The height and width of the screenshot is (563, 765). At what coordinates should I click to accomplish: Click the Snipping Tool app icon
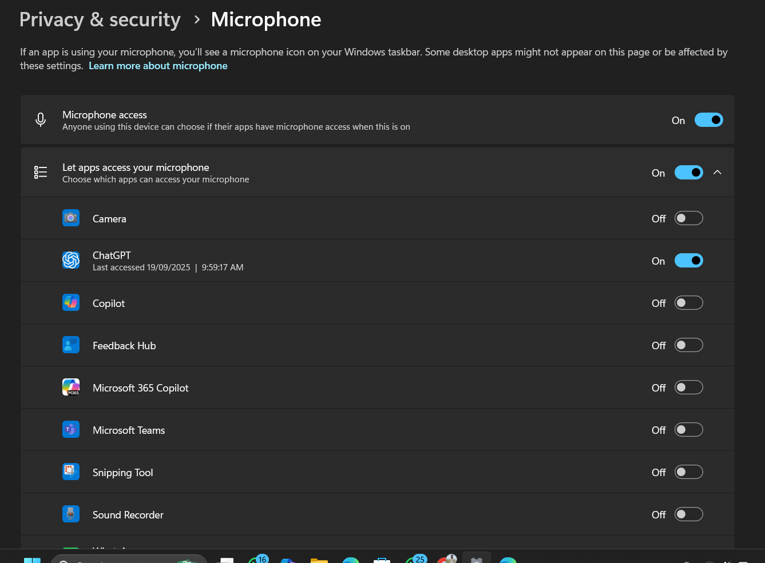click(71, 472)
